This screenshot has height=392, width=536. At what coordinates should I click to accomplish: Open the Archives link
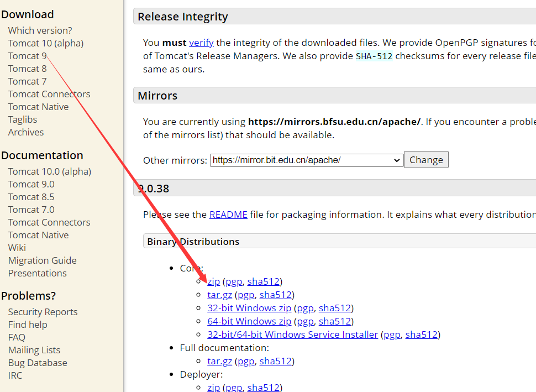click(26, 132)
